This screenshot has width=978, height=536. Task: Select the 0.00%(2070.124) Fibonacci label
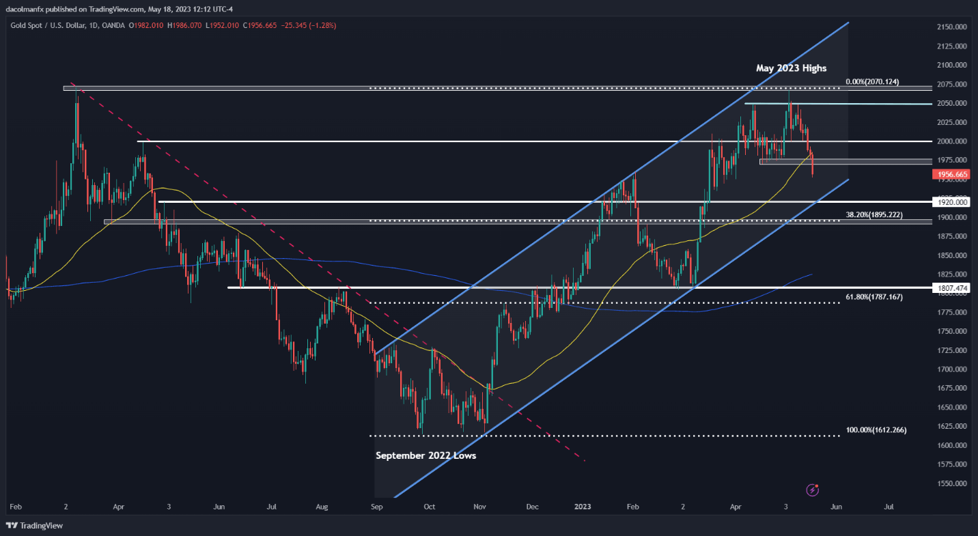click(872, 82)
